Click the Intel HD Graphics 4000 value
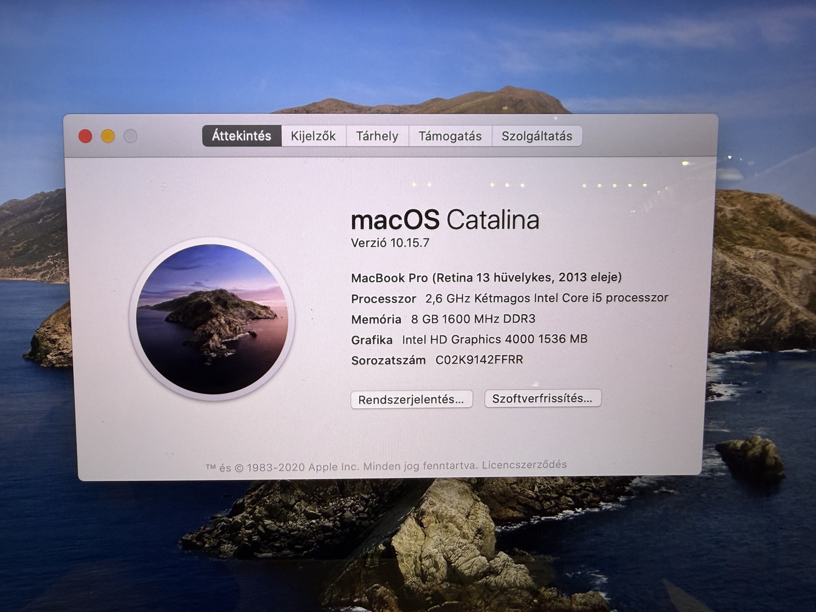Screen dimensions: 816x612 (494, 339)
